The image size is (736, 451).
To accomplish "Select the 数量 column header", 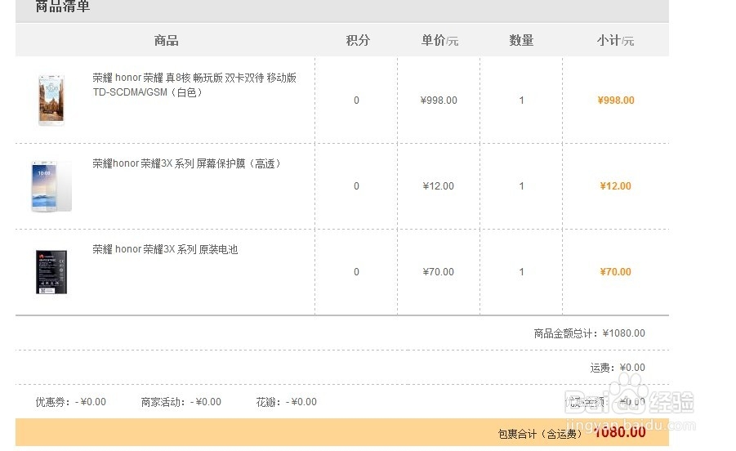I will (x=521, y=41).
